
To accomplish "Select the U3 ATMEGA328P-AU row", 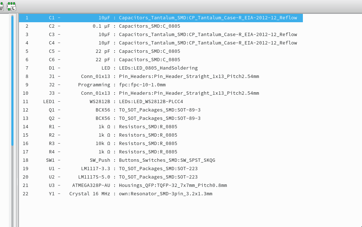I will coord(161,185).
